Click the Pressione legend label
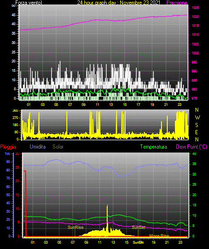This screenshot has height=249, width=209. [x=177, y=3]
